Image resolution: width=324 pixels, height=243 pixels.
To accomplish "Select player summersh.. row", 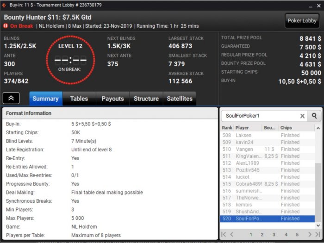I will click(268, 191).
